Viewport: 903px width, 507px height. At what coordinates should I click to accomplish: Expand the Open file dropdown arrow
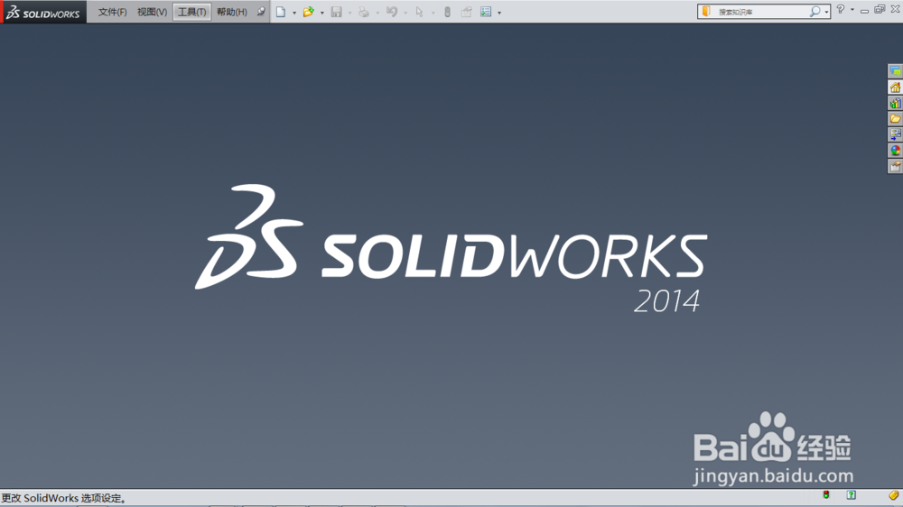pos(322,13)
